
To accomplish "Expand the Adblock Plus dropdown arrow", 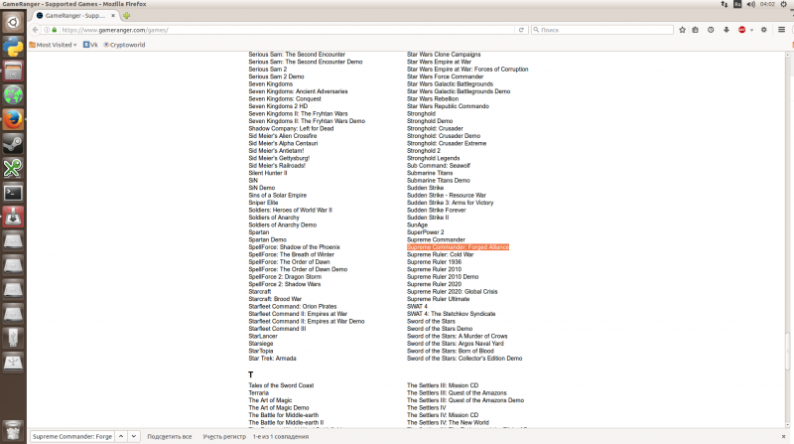I will coord(751,31).
